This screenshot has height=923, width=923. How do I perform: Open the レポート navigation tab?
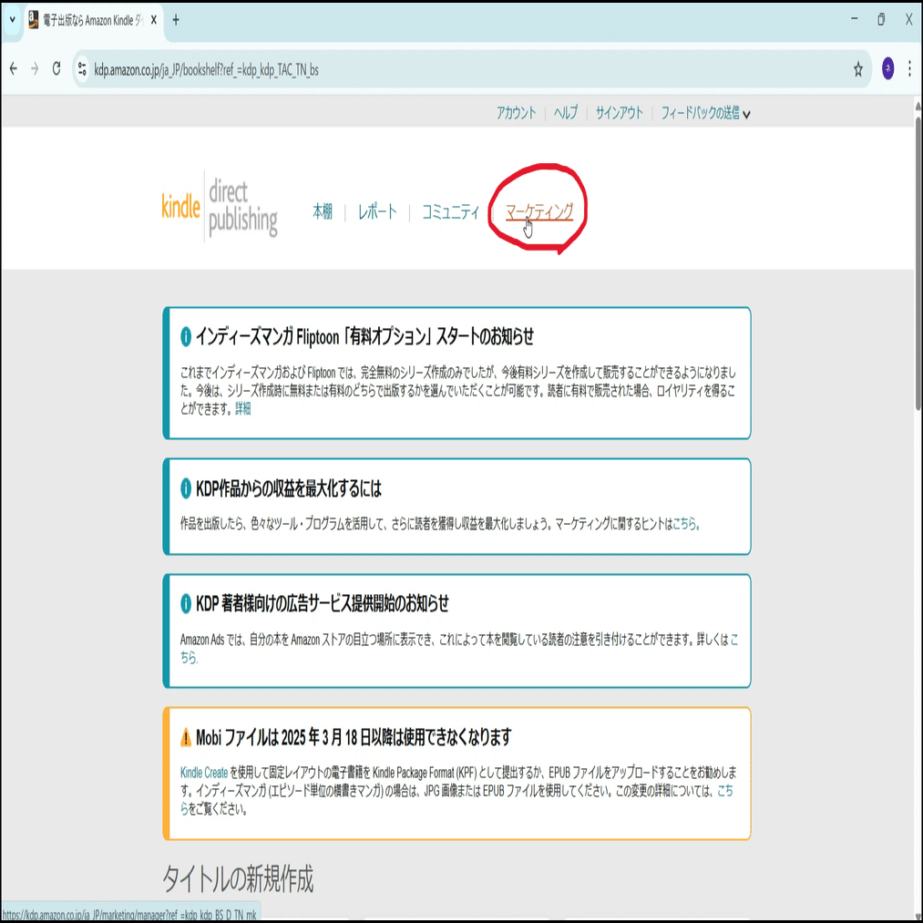[x=377, y=211]
